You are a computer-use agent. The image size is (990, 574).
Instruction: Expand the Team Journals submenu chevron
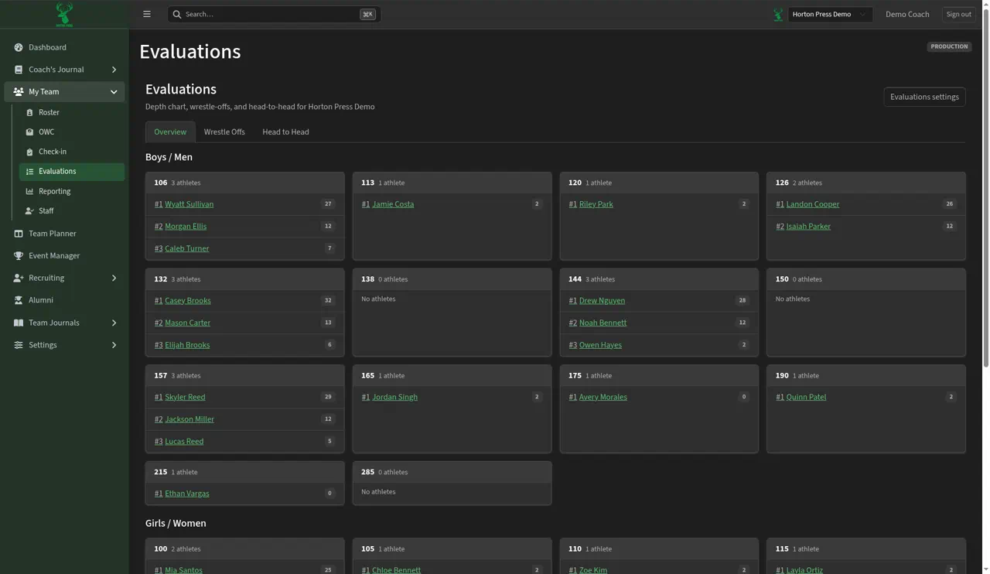tap(114, 323)
